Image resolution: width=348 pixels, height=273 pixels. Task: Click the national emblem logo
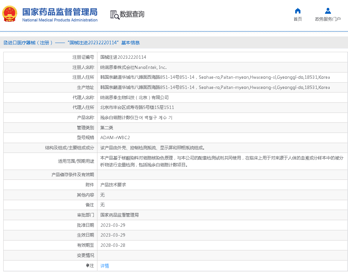[10, 14]
